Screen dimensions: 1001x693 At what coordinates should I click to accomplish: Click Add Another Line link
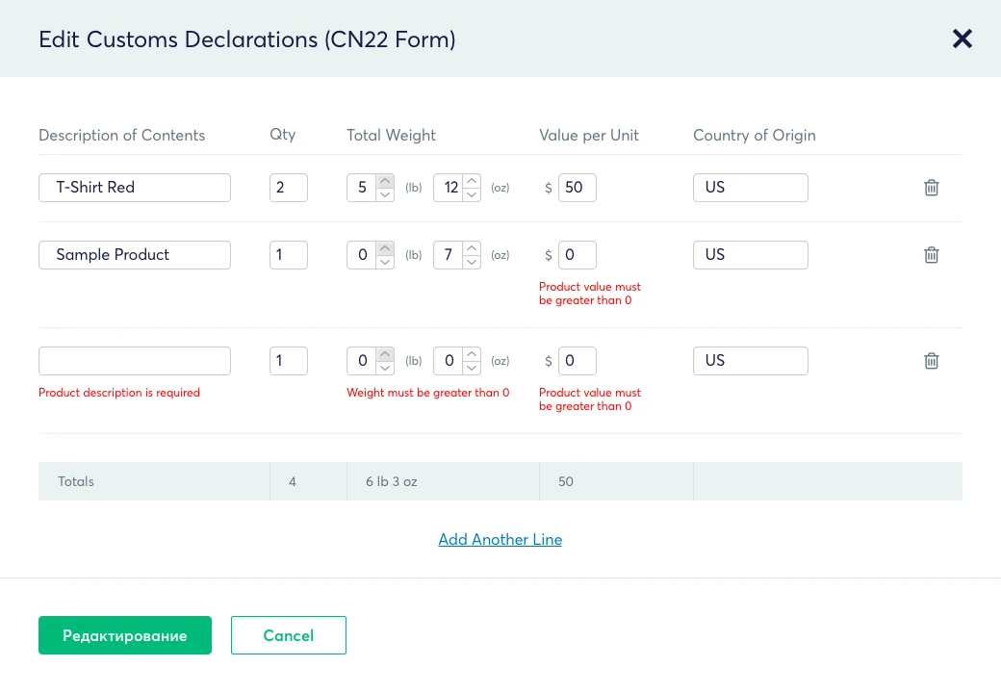click(x=500, y=539)
